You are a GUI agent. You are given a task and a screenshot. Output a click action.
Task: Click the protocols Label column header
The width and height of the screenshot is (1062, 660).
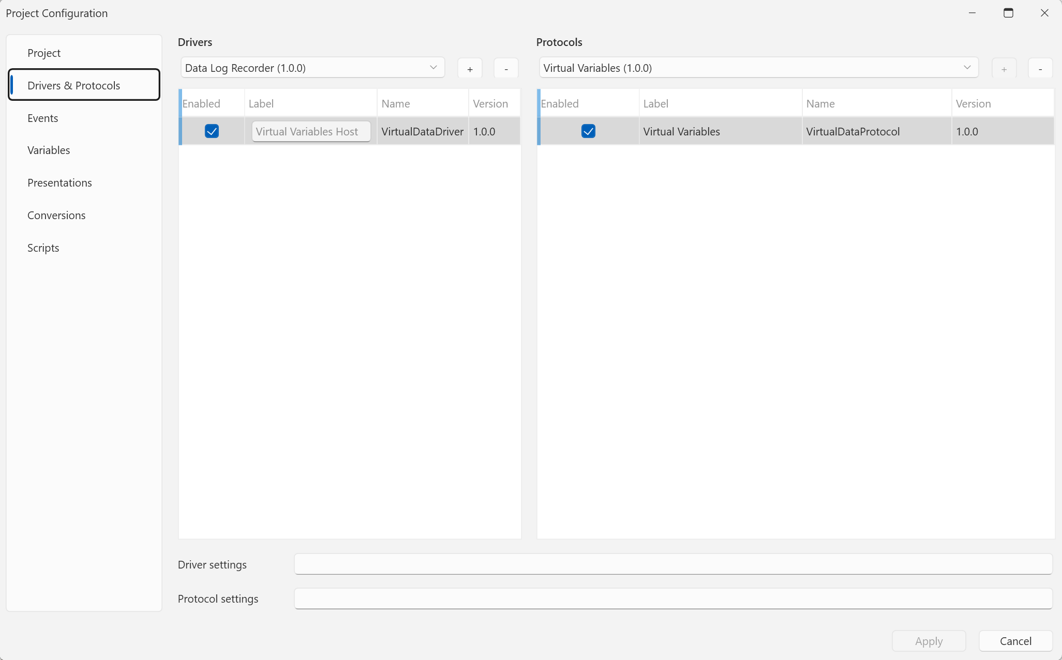pyautogui.click(x=720, y=103)
